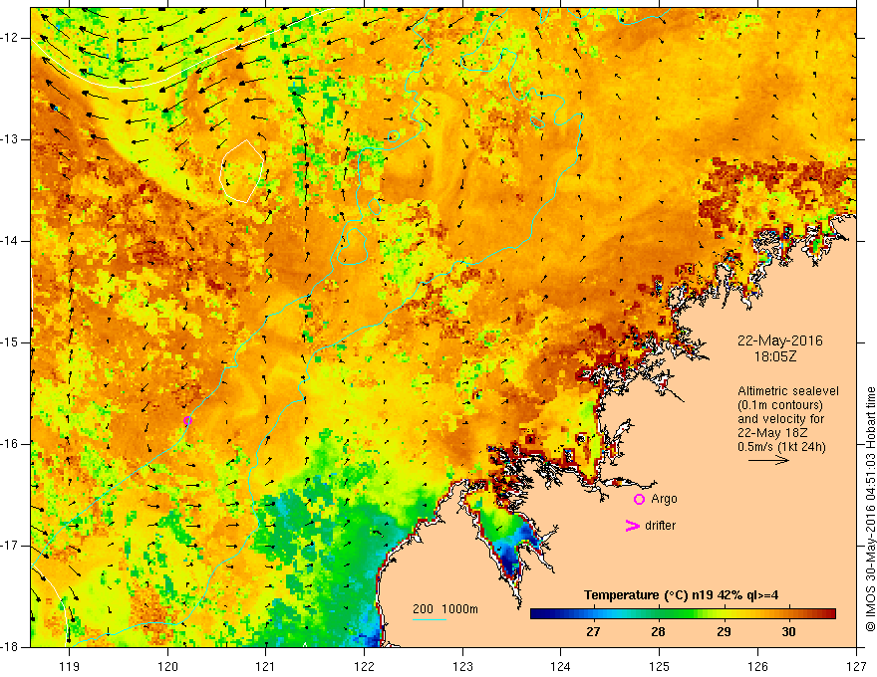877x677 pixels.
Task: Click latitude axis label -17
Action: point(11,546)
